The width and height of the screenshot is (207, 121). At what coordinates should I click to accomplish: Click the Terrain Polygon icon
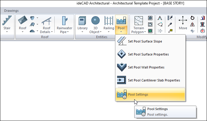(139, 21)
